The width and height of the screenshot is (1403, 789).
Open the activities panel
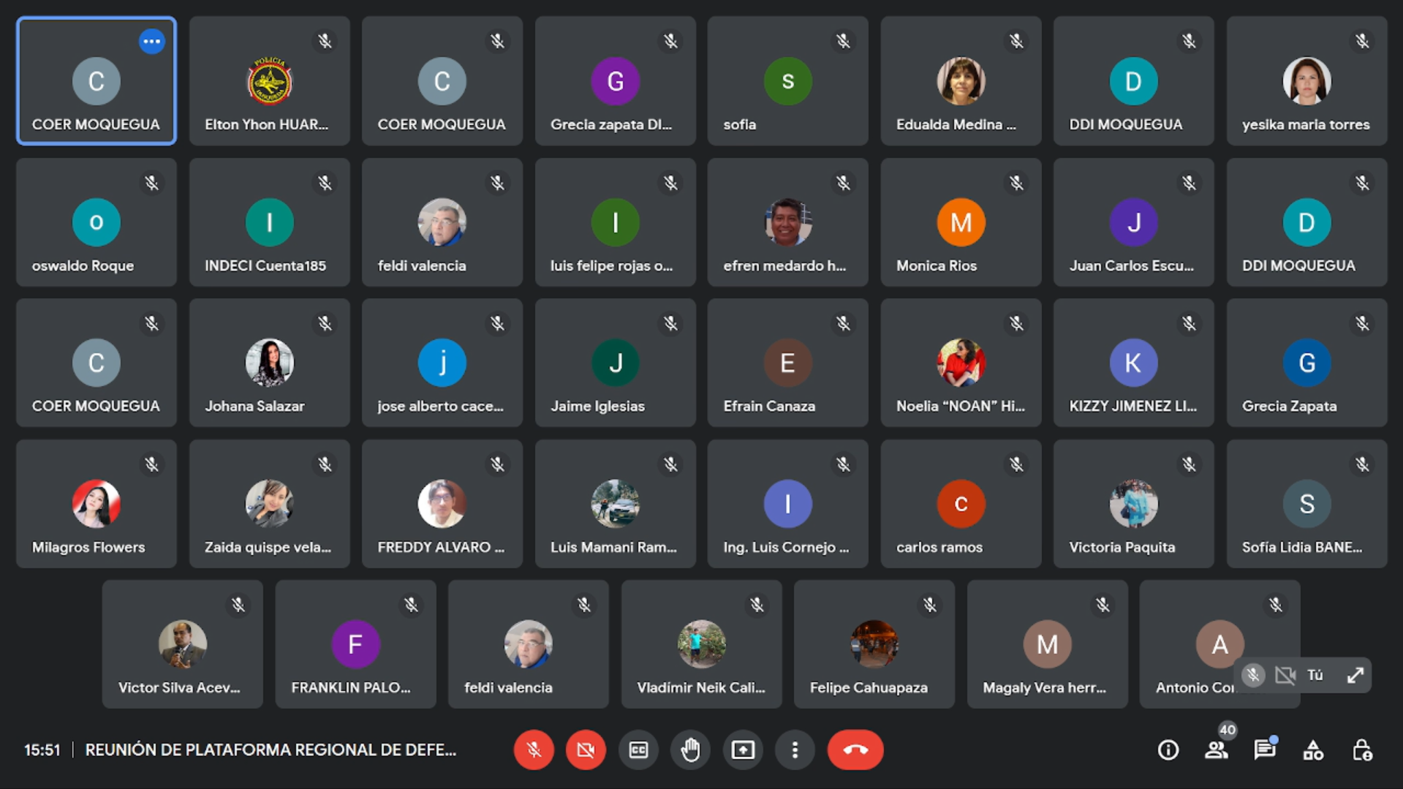[1313, 750]
